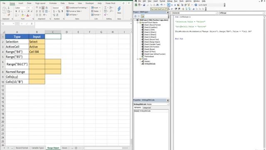The width and height of the screenshot is (266, 150).
Task: Click the Increase Font Size icon
Action: click(x=28, y=11)
